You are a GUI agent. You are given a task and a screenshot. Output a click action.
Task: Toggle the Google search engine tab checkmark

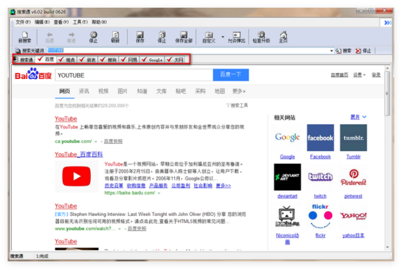145,59
